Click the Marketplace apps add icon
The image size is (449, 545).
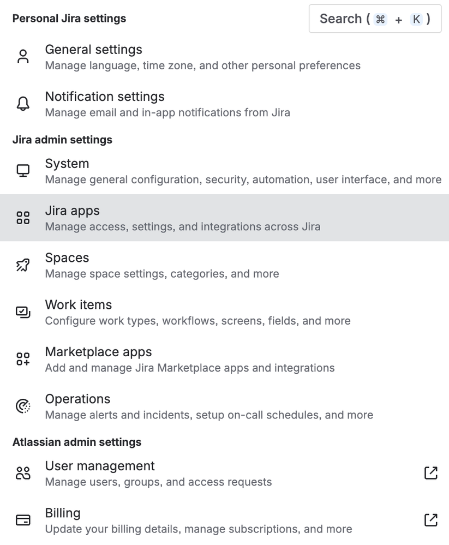pos(22,358)
